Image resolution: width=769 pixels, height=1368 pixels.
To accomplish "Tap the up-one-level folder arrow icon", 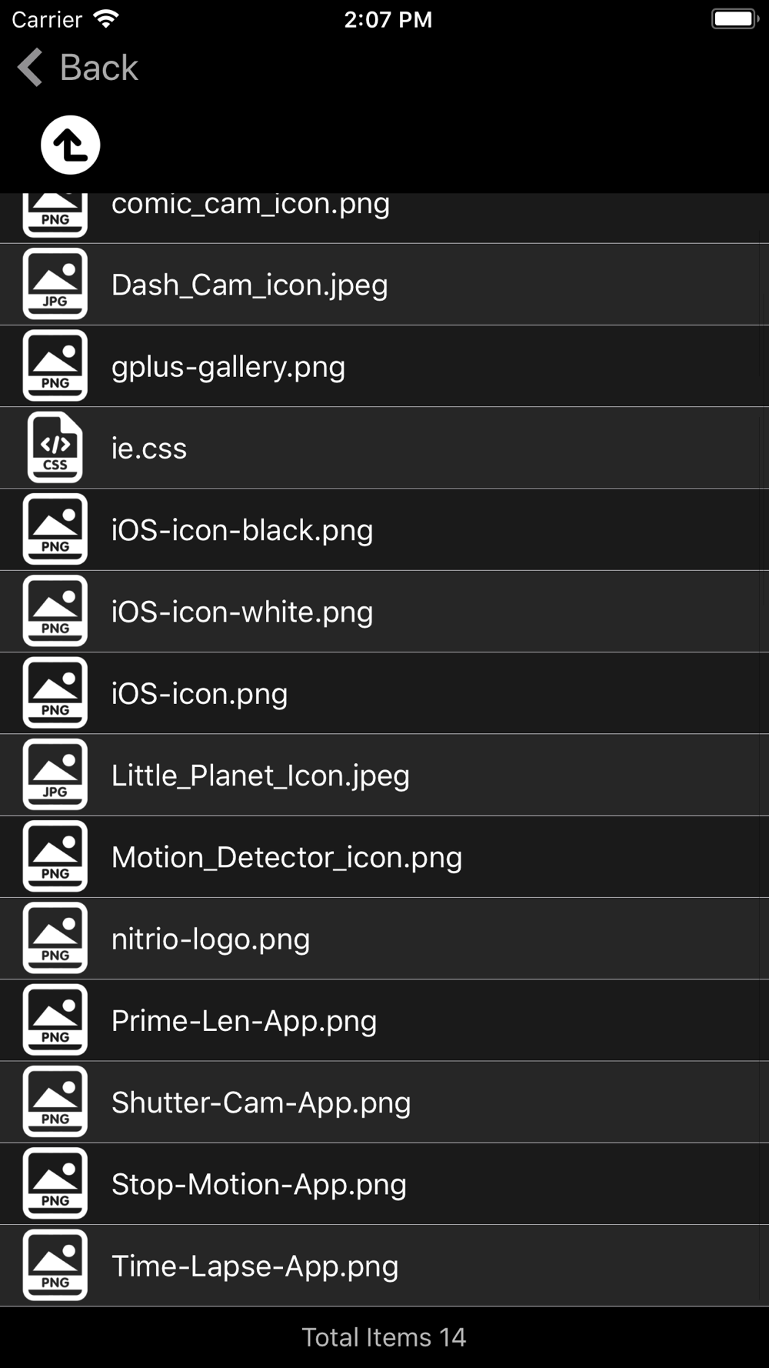I will click(70, 145).
